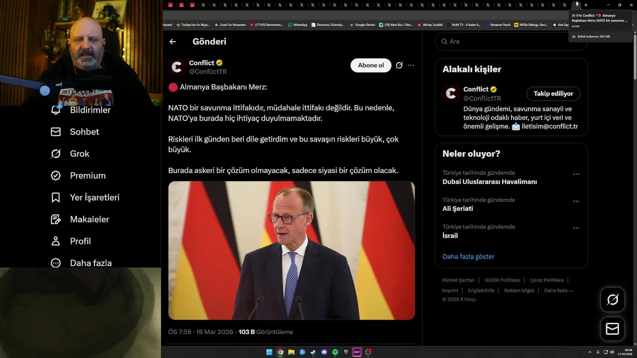The height and width of the screenshot is (358, 637).
Task: Open the Profil page
Action: pyautogui.click(x=71, y=241)
